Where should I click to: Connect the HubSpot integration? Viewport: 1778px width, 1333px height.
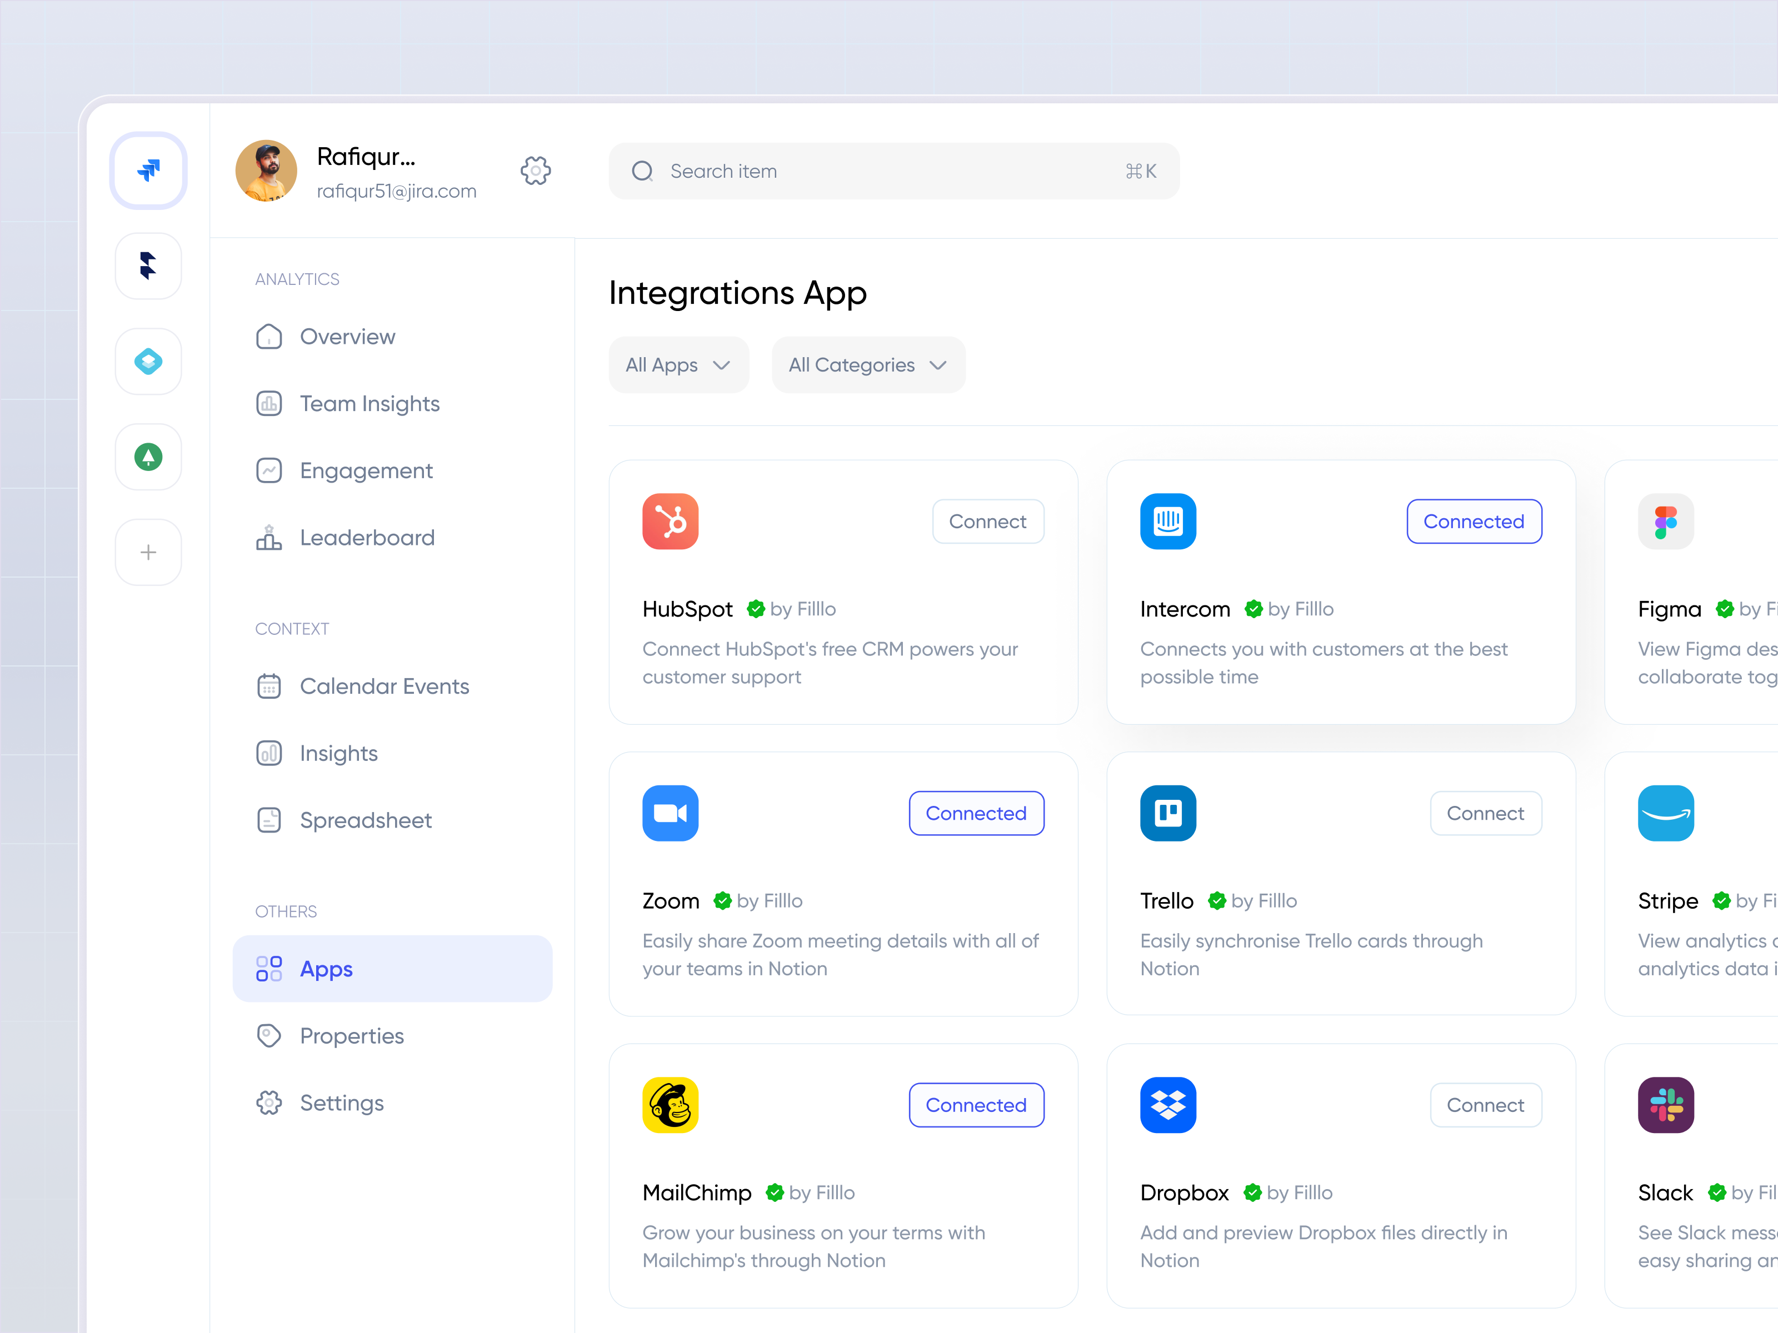[988, 520]
